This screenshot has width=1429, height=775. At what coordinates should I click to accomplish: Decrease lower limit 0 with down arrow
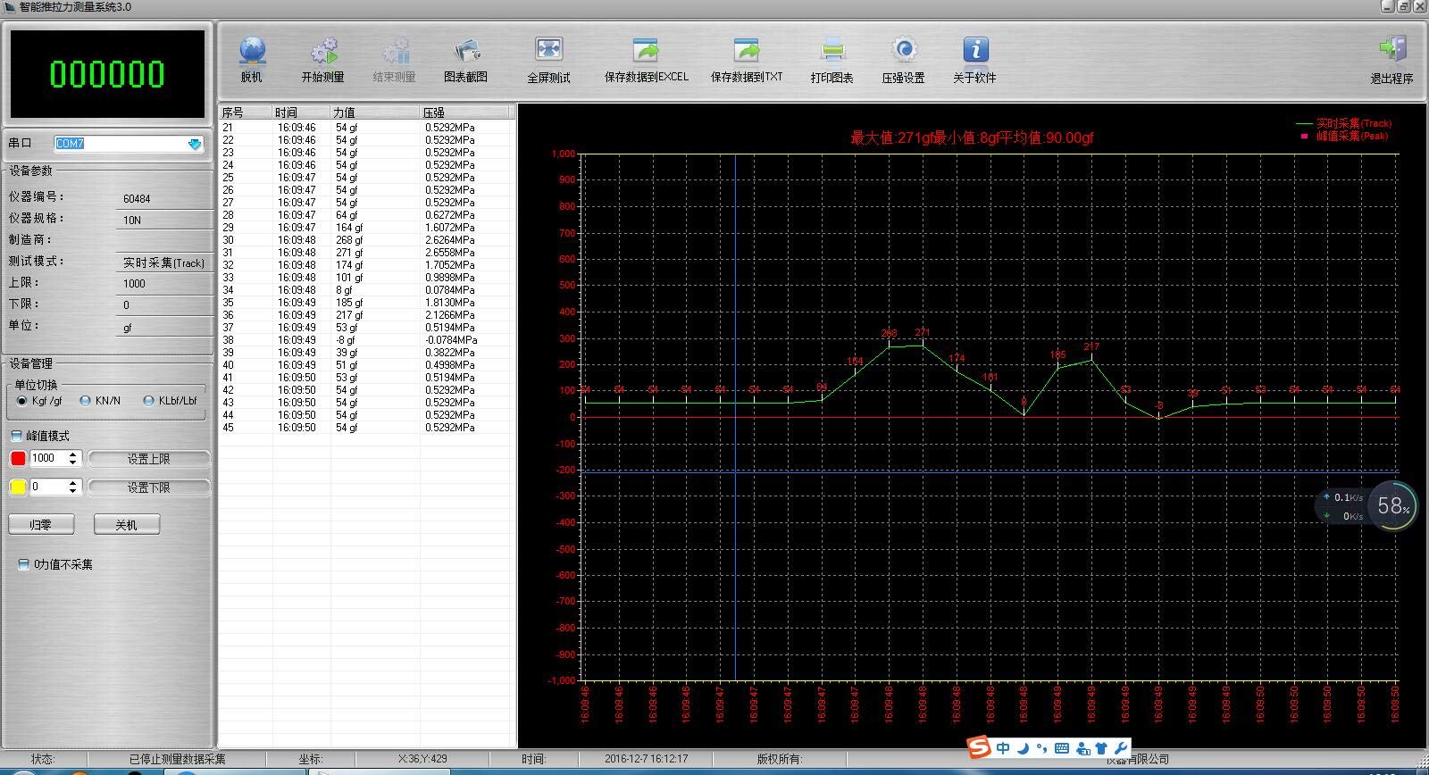click(x=73, y=491)
